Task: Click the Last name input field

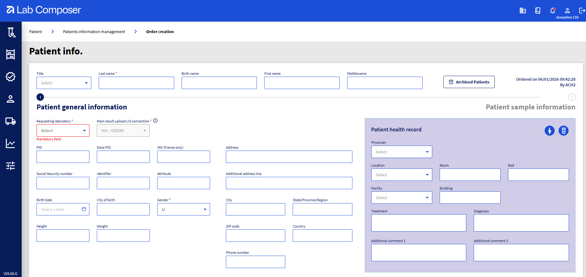Action: coord(136,83)
